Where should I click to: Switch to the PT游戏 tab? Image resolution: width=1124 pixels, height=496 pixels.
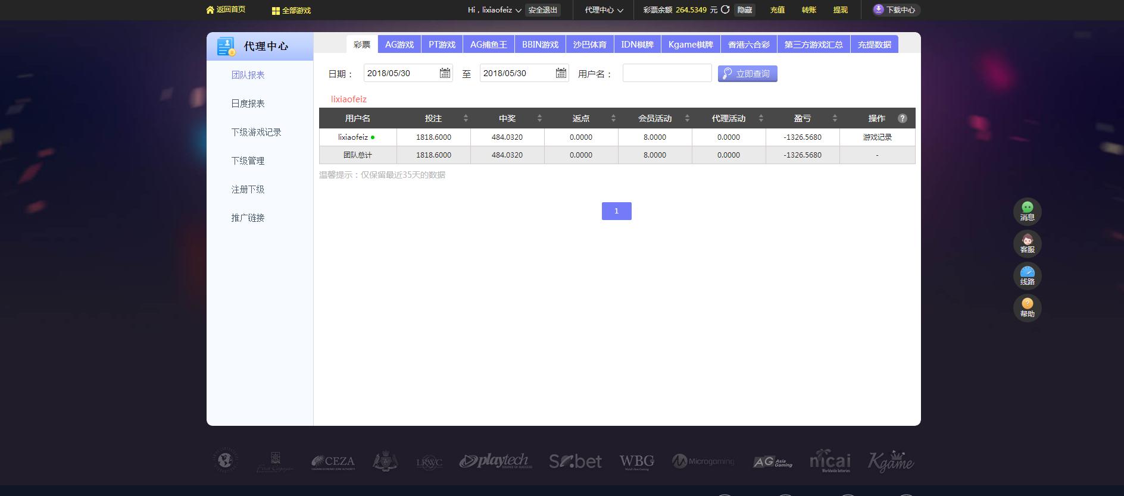[442, 45]
